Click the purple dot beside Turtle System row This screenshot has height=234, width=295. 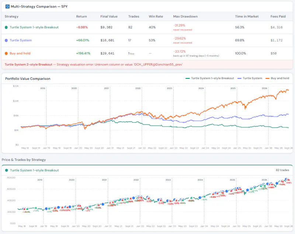tap(6, 40)
